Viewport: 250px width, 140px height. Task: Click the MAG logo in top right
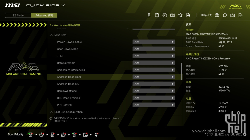click(x=235, y=7)
